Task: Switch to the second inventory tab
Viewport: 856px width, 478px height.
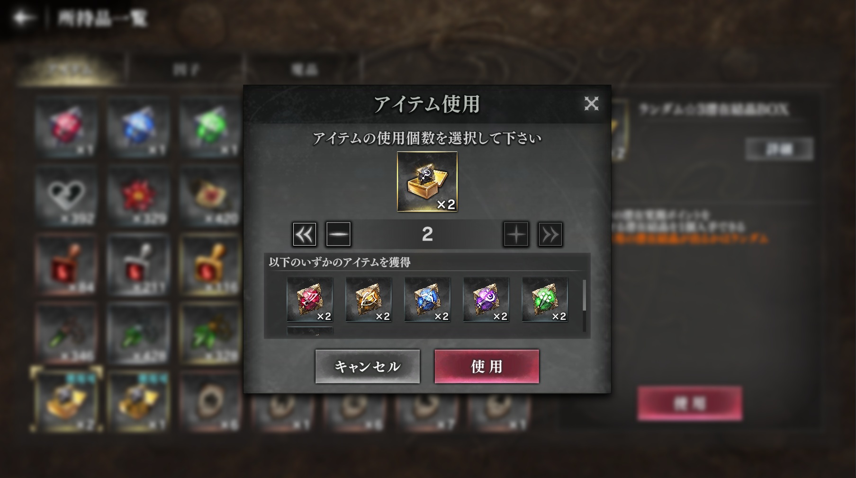Action: (x=186, y=70)
